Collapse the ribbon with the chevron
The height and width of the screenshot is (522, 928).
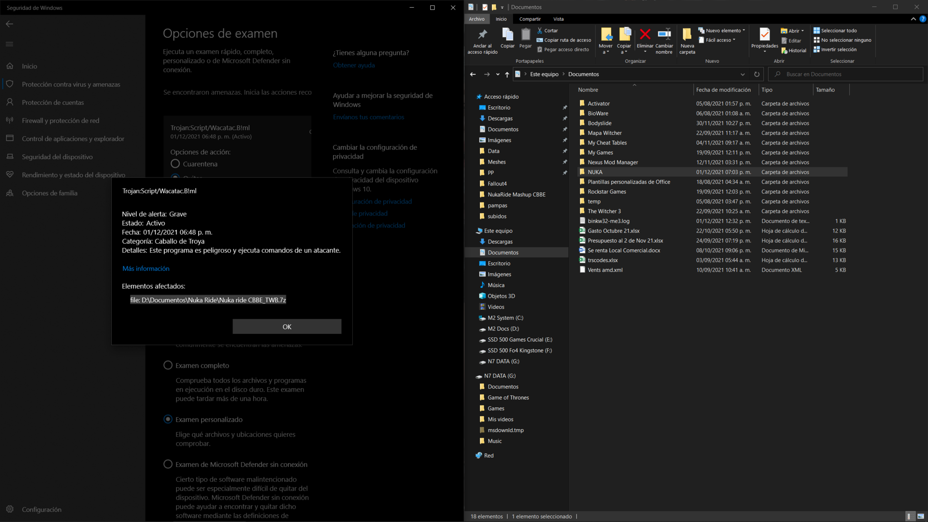tap(913, 19)
